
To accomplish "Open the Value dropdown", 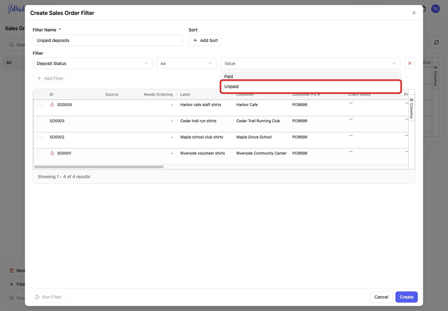I will [310, 63].
